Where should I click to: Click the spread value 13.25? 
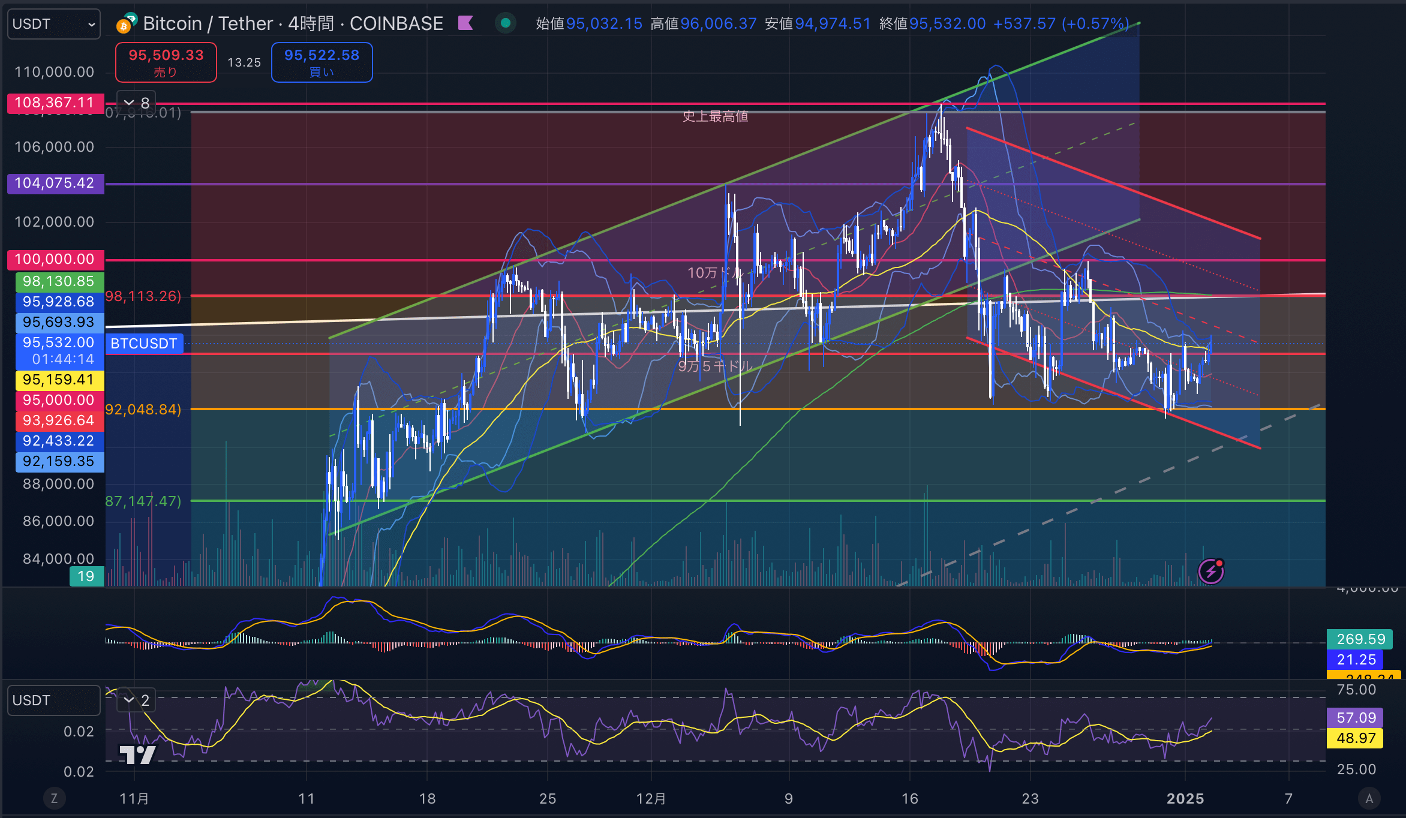tap(244, 62)
